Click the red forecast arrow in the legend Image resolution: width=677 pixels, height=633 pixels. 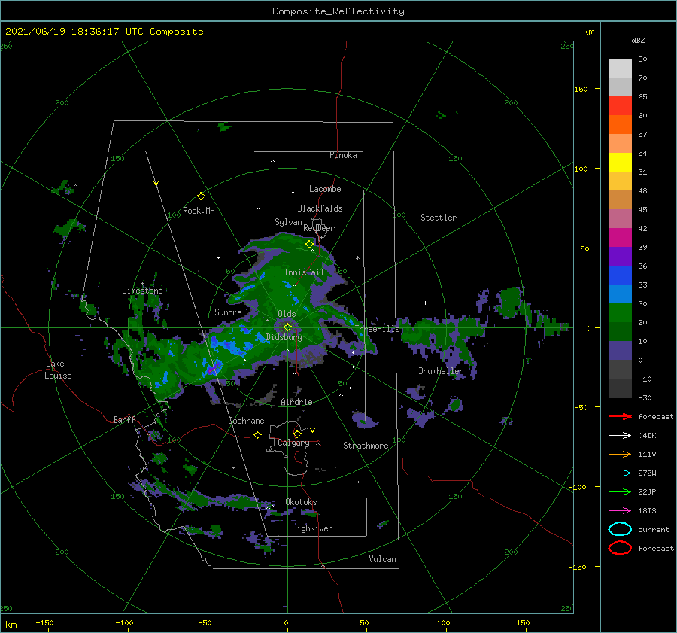coord(620,416)
